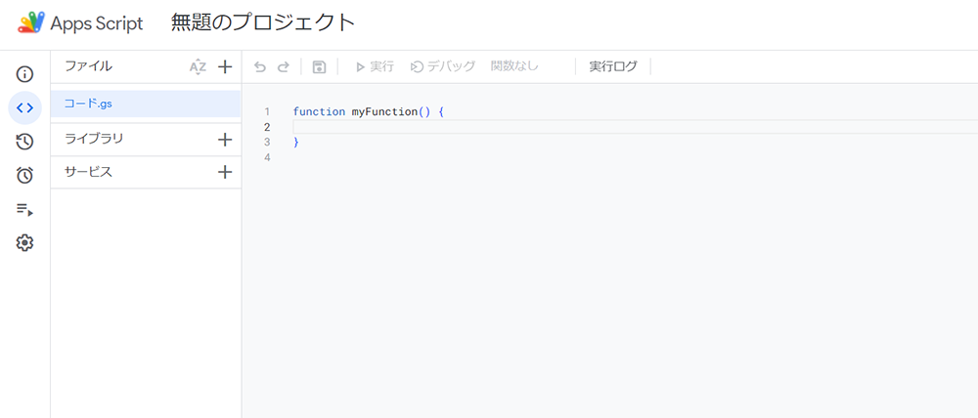978x418 pixels.
Task: Open the 関数なし function dropdown
Action: pos(514,66)
